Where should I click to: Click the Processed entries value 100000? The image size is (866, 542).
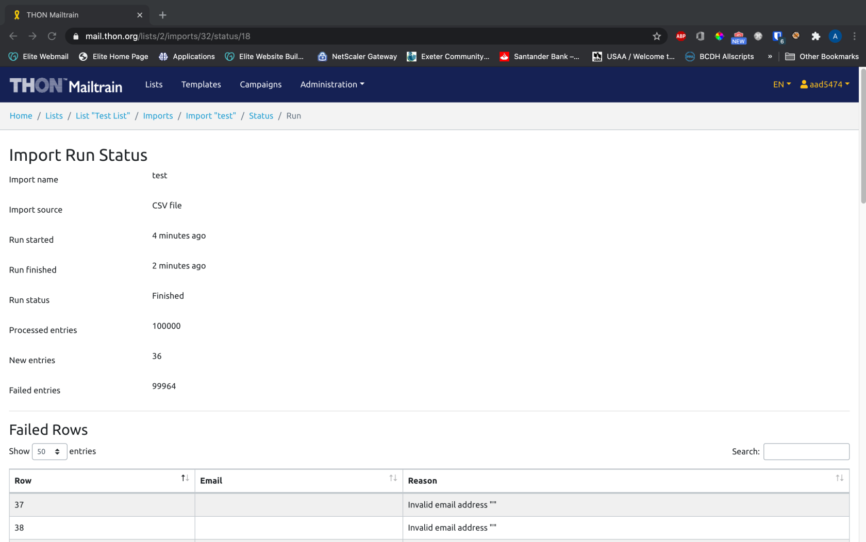[x=166, y=326]
